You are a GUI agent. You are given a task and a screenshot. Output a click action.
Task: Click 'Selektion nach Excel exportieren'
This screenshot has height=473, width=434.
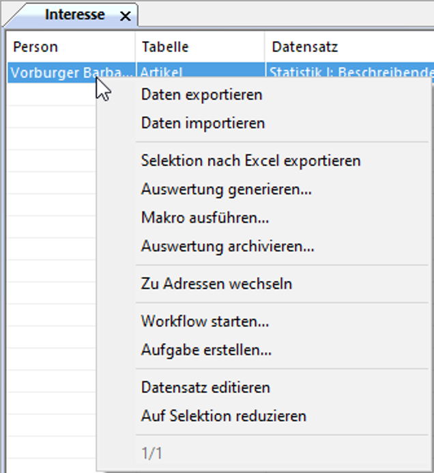click(250, 161)
